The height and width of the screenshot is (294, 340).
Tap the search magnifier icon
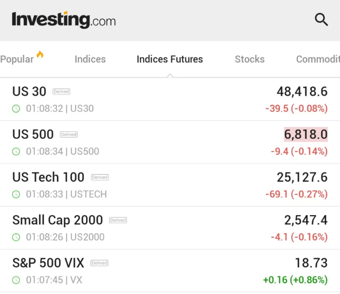click(321, 20)
